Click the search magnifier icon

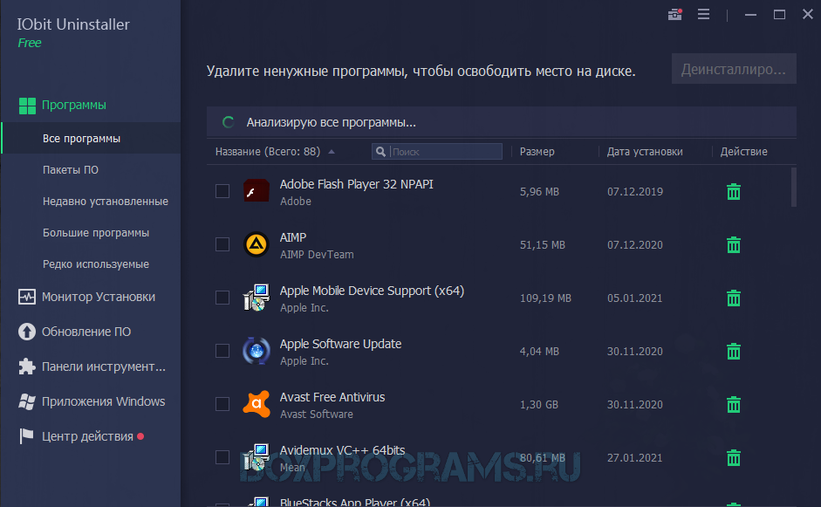380,152
